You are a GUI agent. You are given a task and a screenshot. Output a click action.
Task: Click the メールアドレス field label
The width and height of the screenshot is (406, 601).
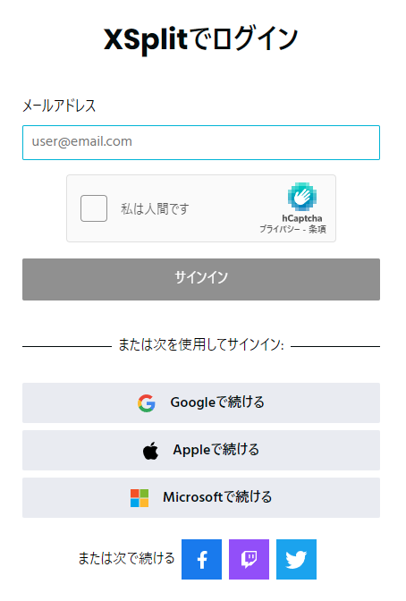pos(59,106)
